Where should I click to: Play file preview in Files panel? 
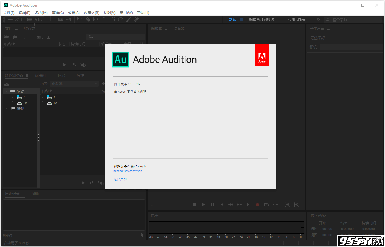[x=65, y=65]
